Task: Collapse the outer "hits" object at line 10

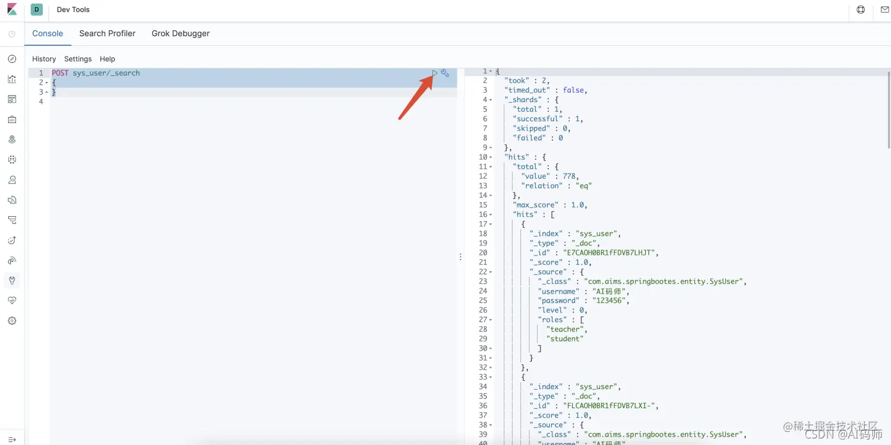Action: click(491, 157)
